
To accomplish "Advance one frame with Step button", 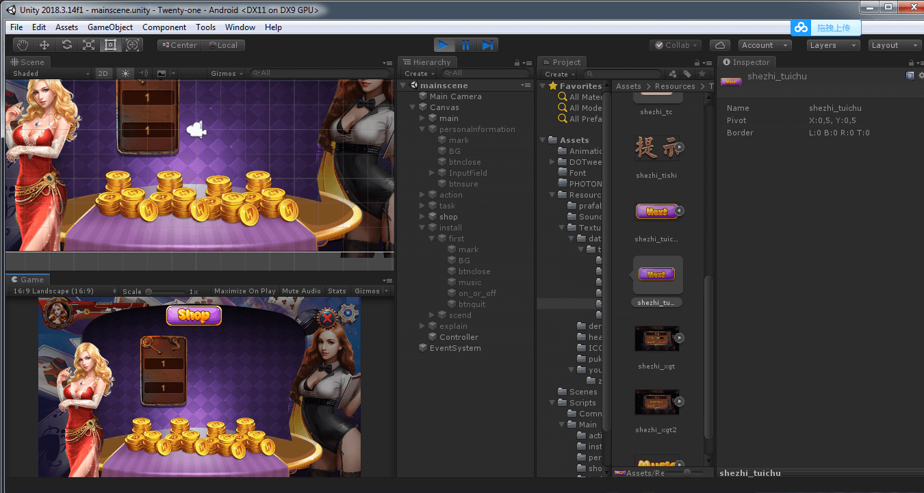I will click(487, 45).
